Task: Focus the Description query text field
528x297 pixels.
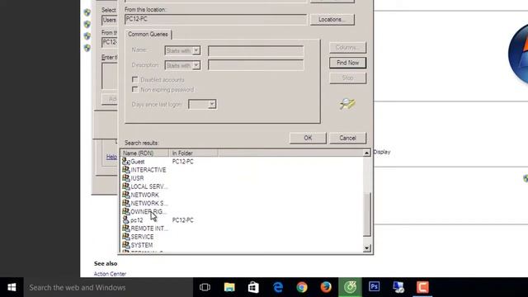Action: (x=256, y=65)
